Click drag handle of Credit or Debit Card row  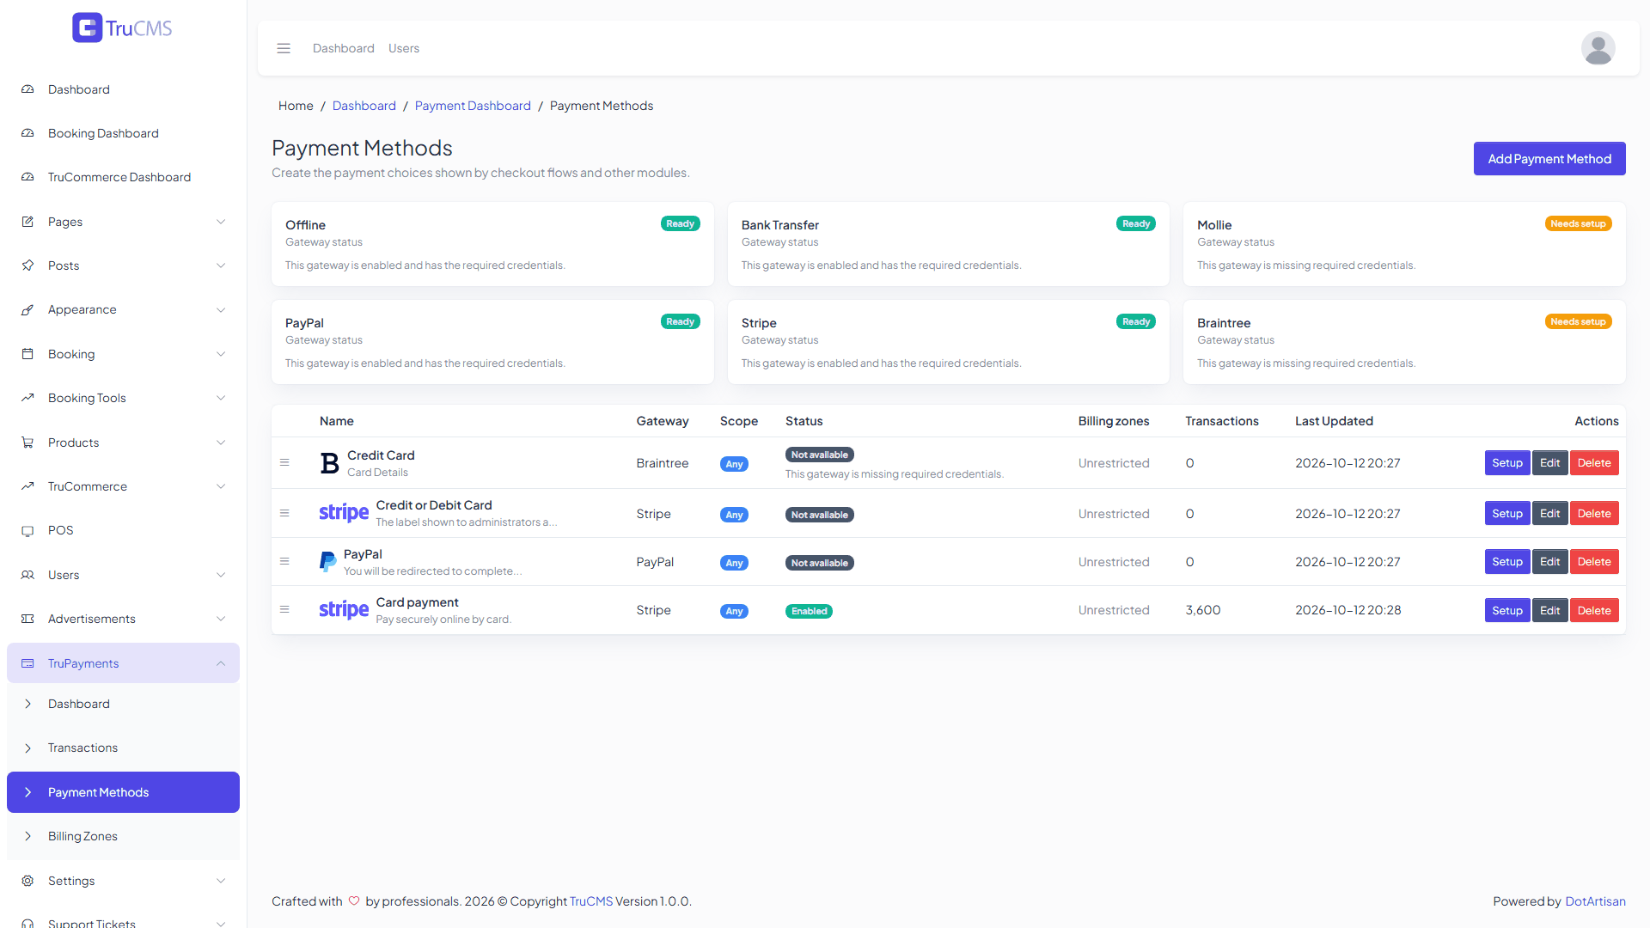284,513
